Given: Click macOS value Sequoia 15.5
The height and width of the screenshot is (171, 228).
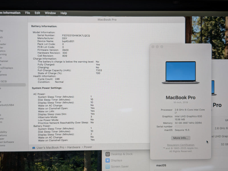Looking at the screenshot, I should (x=182, y=130).
